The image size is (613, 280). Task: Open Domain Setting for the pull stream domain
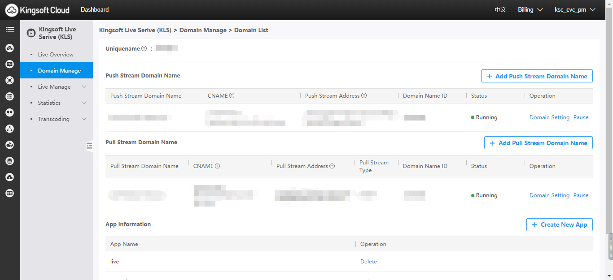pos(549,195)
